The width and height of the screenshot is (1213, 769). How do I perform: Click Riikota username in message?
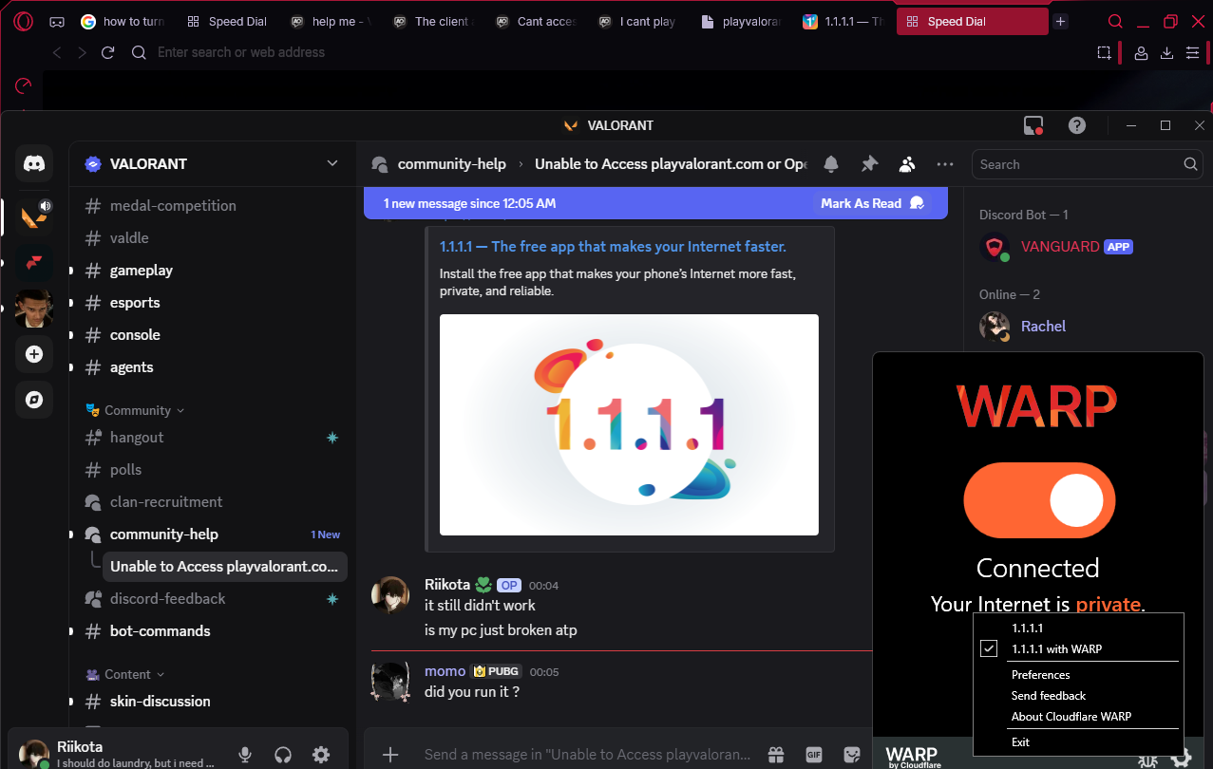(x=446, y=585)
